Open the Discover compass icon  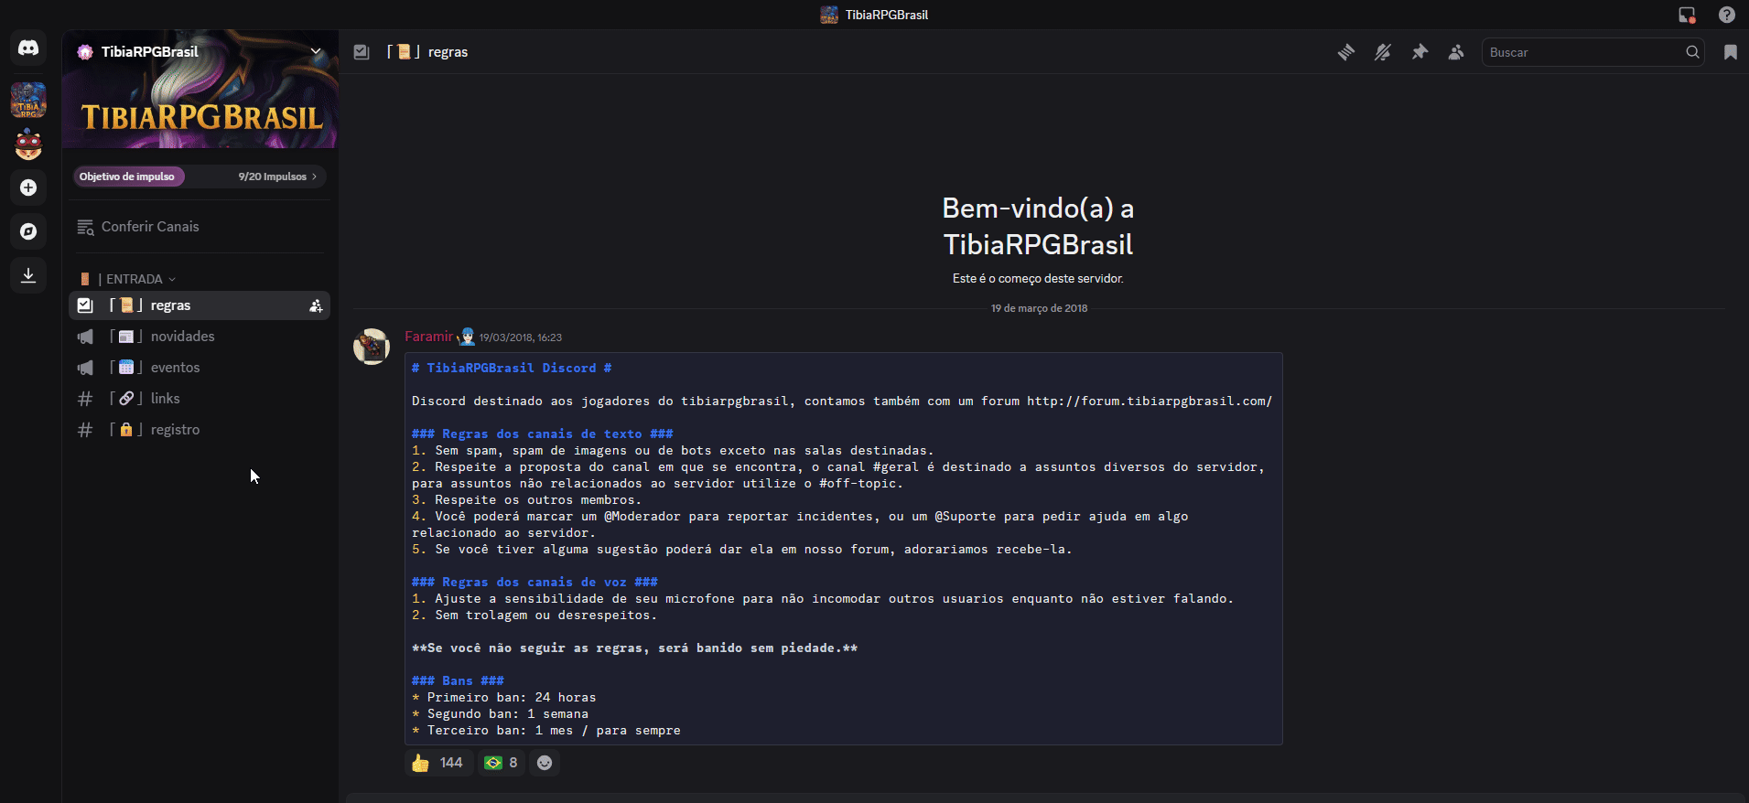click(x=28, y=231)
